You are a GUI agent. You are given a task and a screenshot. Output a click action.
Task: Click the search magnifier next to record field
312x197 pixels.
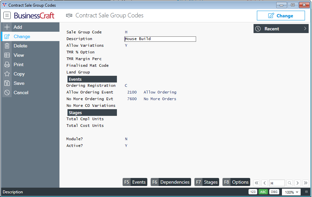click(290, 183)
